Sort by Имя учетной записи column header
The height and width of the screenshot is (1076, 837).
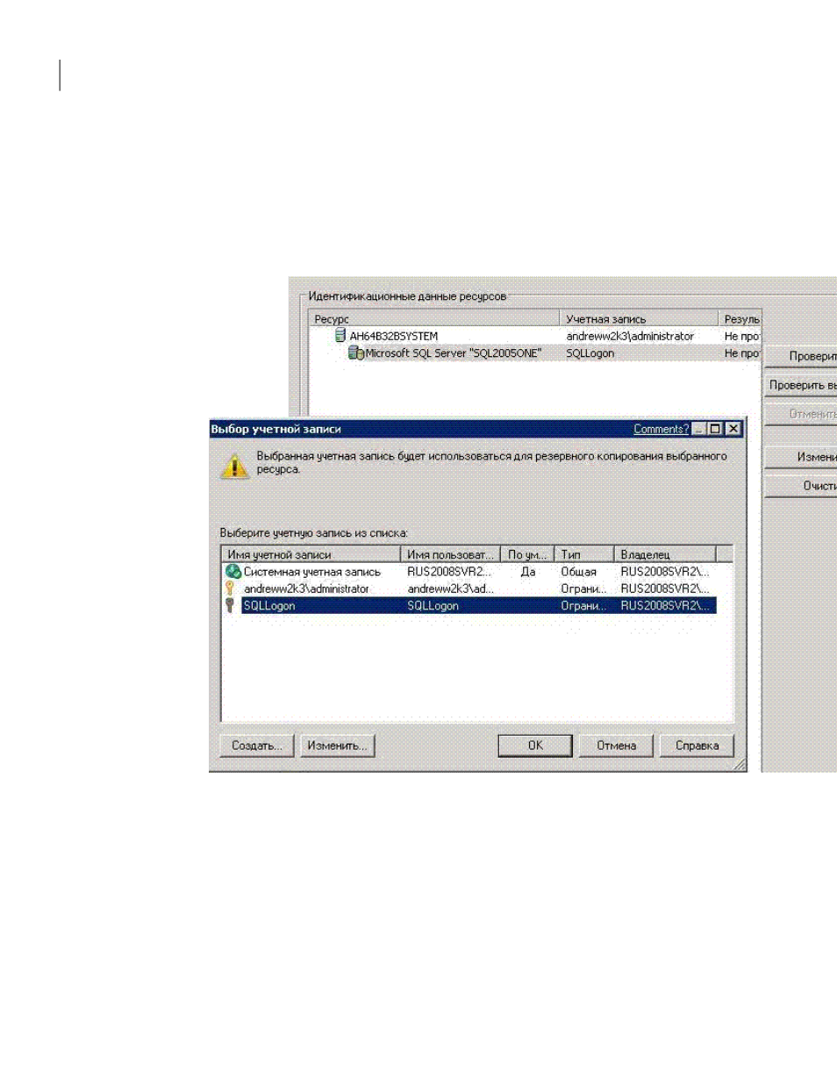click(x=311, y=554)
